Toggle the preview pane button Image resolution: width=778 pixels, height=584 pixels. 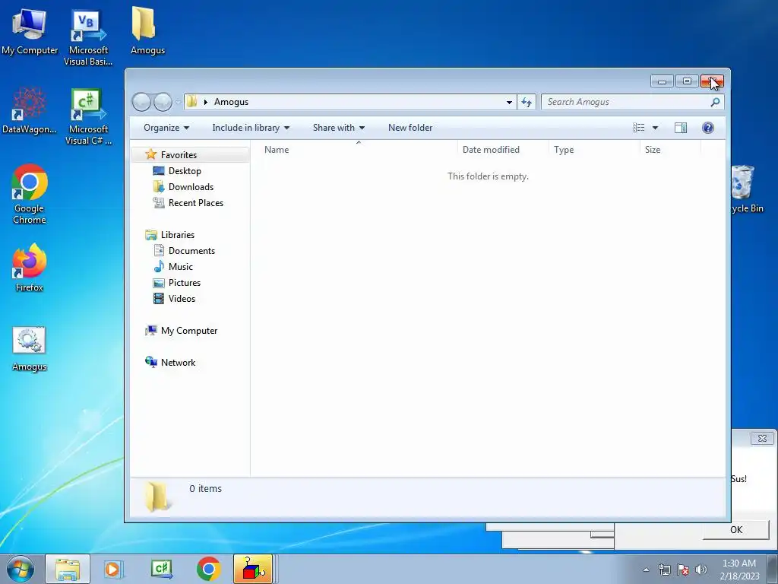pos(681,128)
